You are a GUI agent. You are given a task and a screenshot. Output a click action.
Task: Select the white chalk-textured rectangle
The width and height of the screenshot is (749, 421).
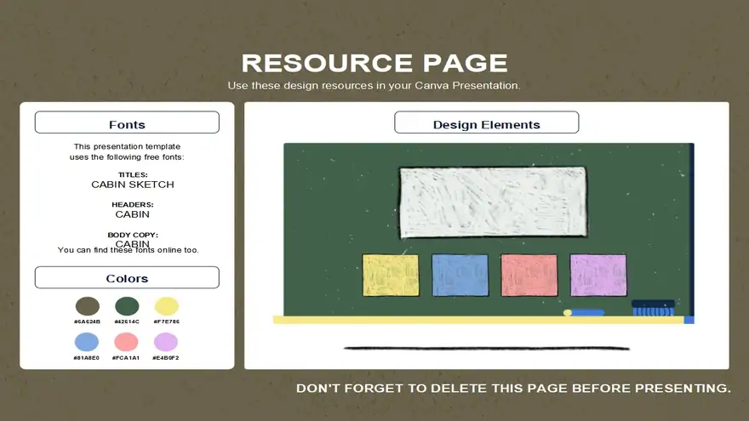[494, 202]
